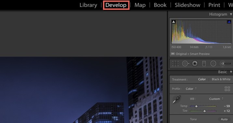This screenshot has height=123, width=233.
Task: Click the Temp slider handle
Action: click(x=197, y=106)
